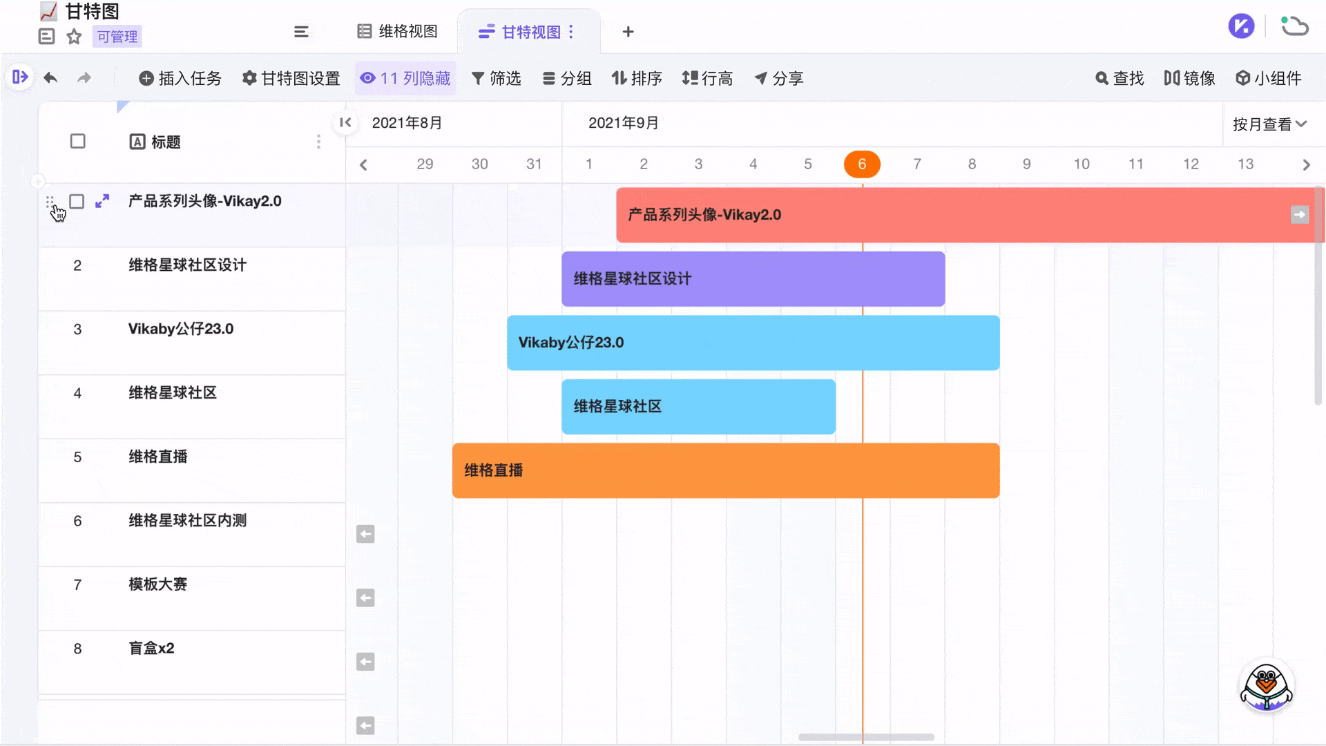Click the 插入任务 plus icon

(x=146, y=78)
